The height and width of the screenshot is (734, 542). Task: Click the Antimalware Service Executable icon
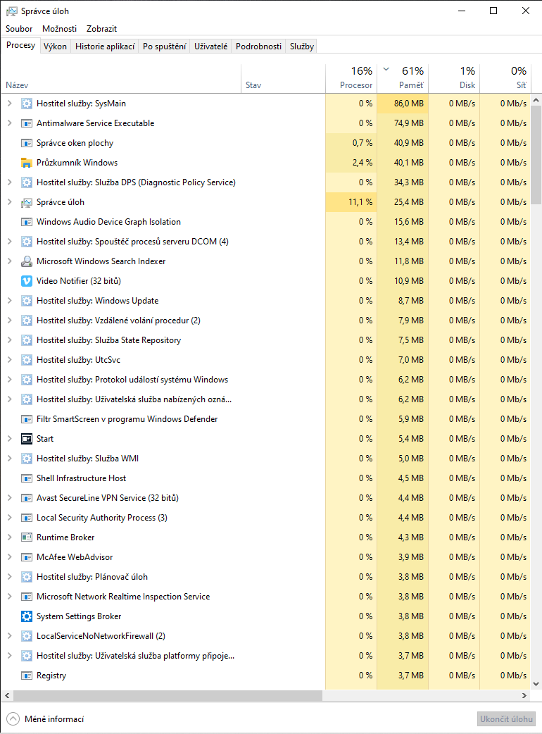pyautogui.click(x=27, y=123)
